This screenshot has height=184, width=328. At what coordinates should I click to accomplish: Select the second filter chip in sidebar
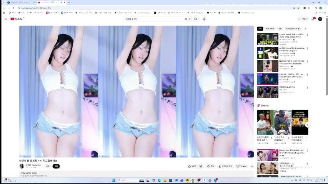(270, 29)
